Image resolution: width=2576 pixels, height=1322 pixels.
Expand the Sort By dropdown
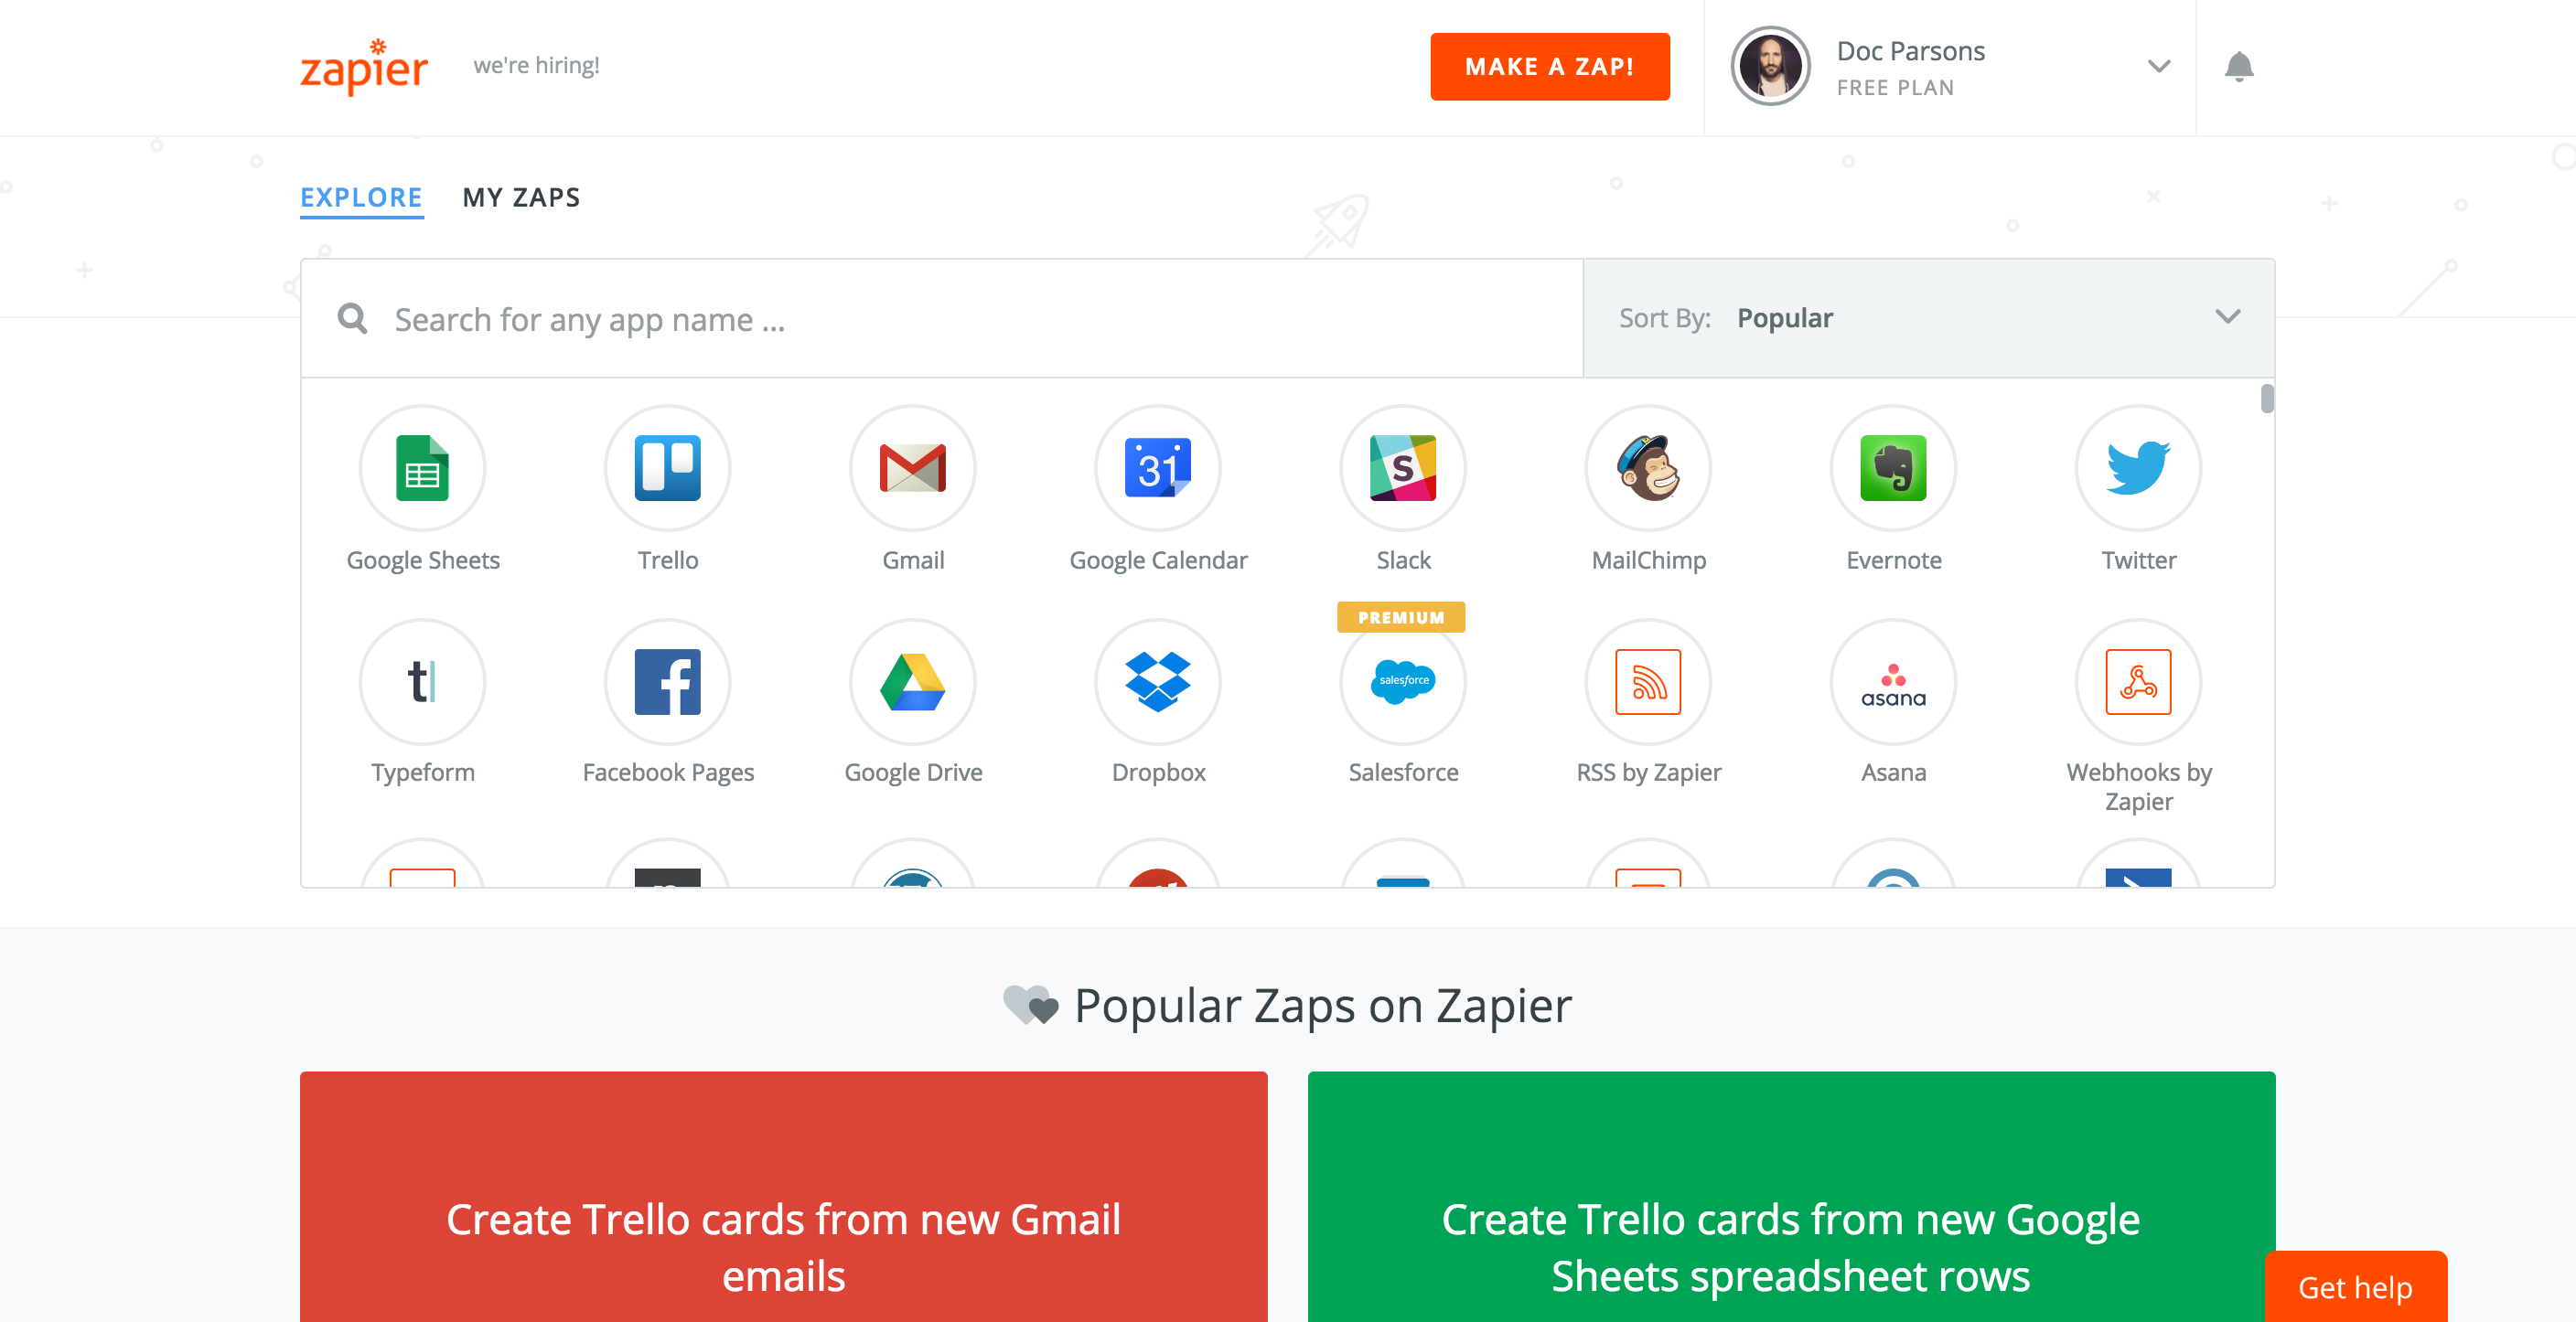2227,317
